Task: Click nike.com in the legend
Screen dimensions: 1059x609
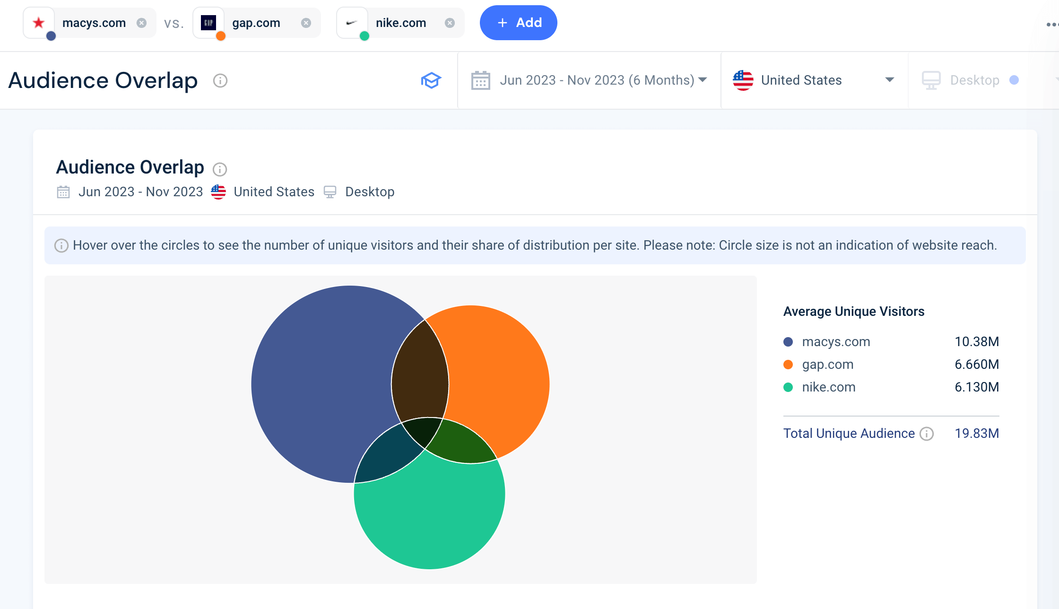Action: (x=829, y=387)
